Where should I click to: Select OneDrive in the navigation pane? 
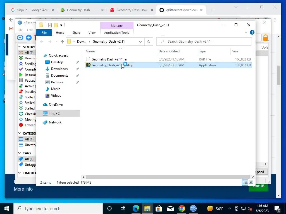pos(56,104)
